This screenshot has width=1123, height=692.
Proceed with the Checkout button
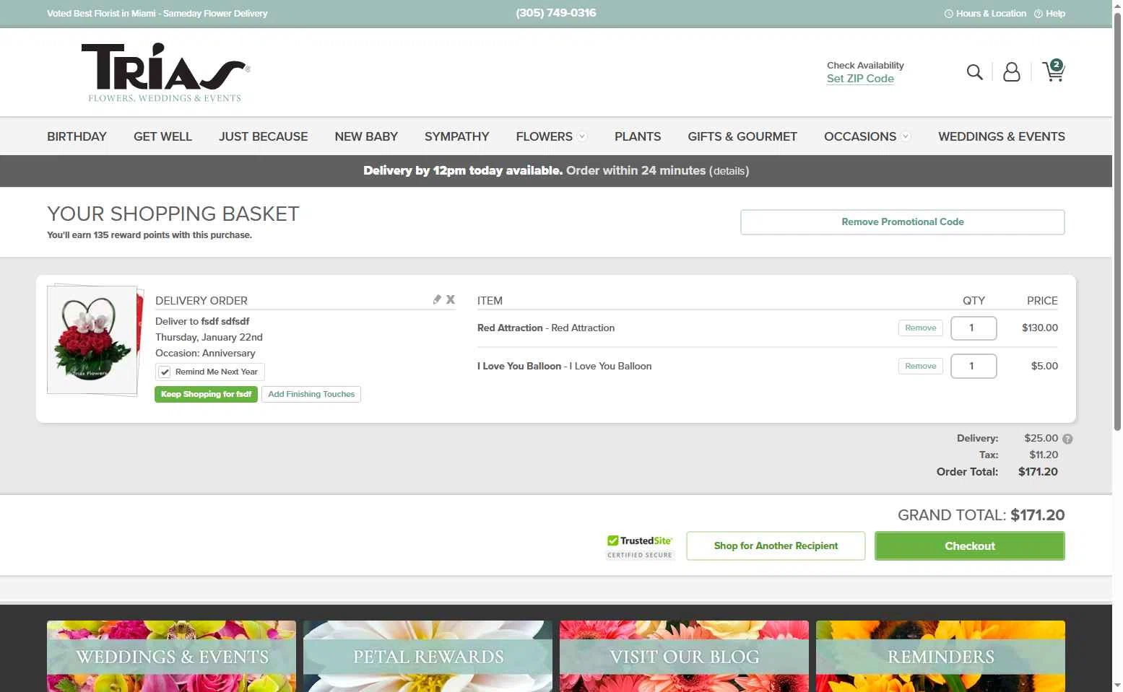pyautogui.click(x=969, y=546)
